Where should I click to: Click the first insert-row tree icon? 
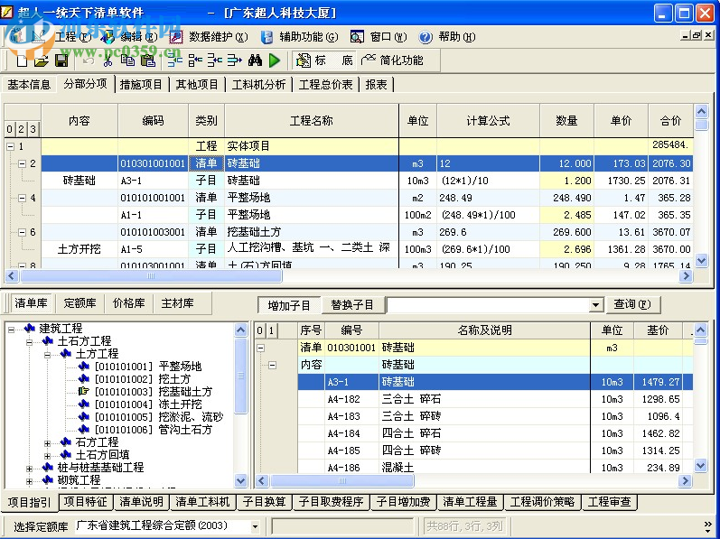coord(174,60)
